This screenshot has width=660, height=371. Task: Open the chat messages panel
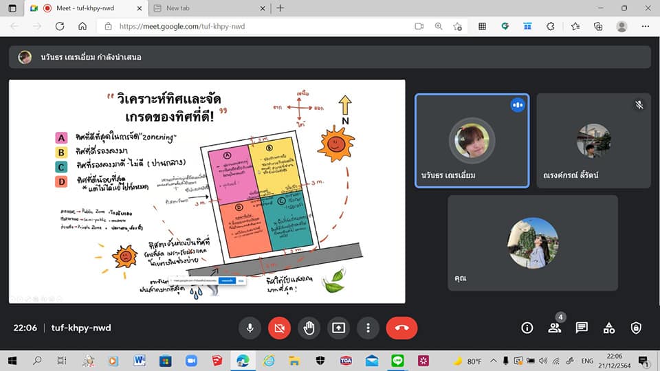pos(582,328)
